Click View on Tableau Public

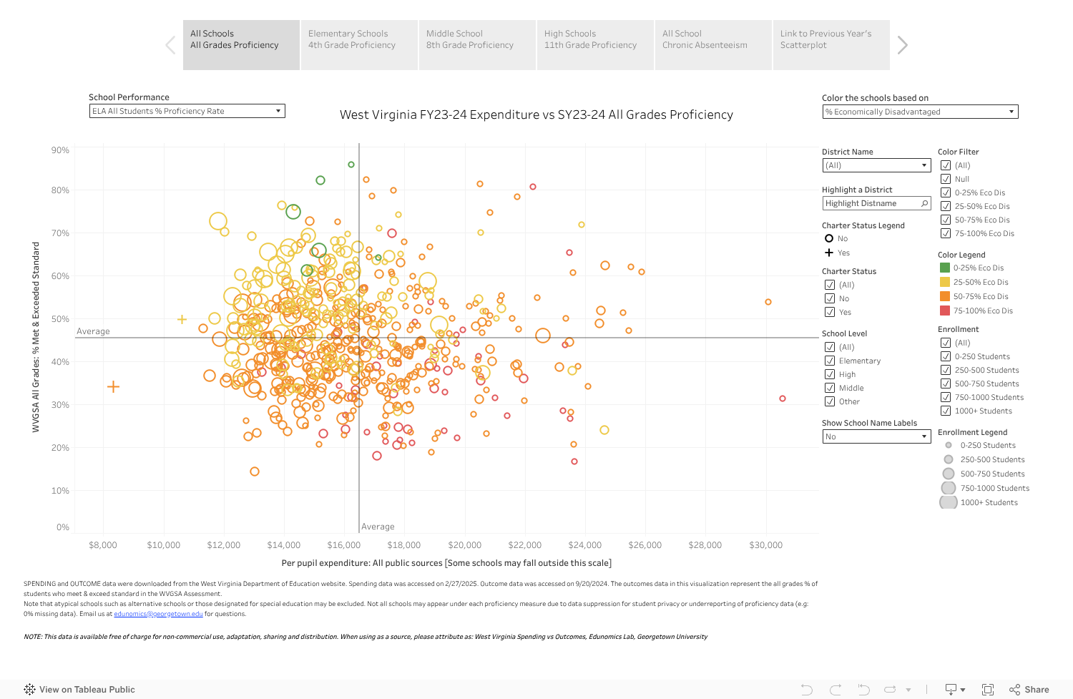click(x=79, y=690)
